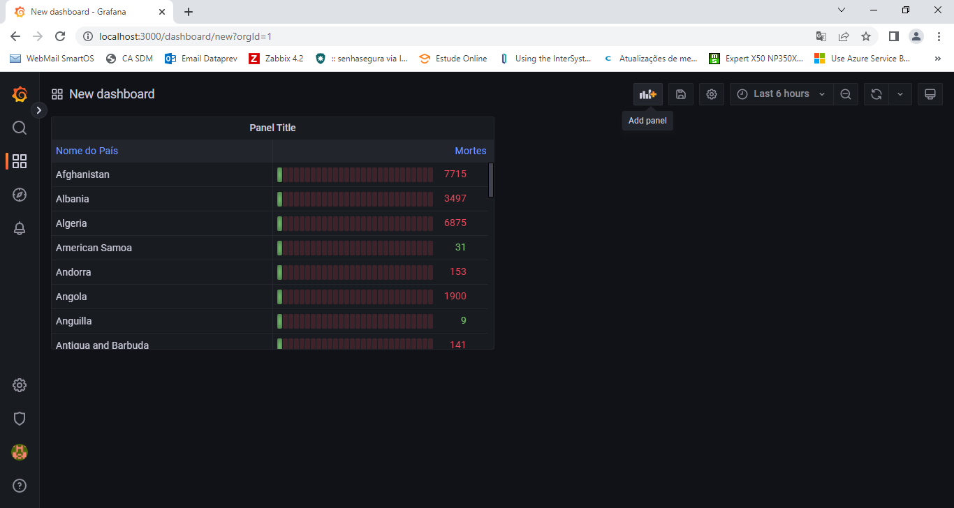
Task: Sort by Nome do País column
Action: coord(87,151)
